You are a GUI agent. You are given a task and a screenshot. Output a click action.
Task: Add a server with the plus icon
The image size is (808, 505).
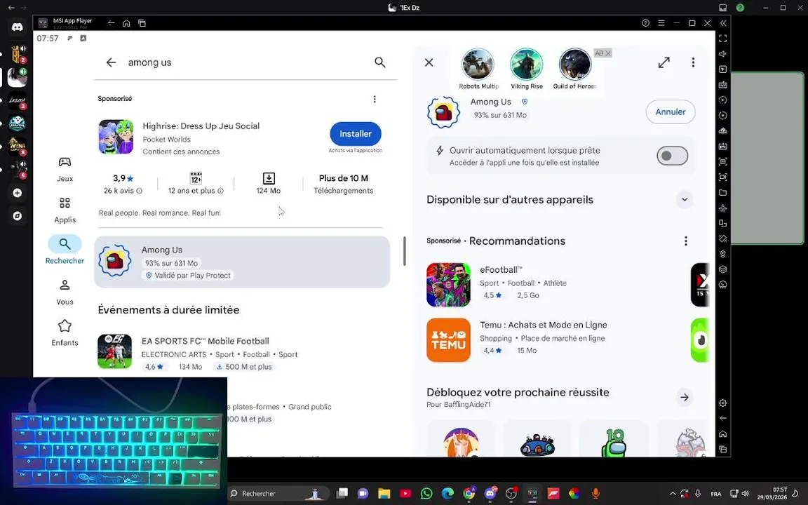click(x=18, y=193)
